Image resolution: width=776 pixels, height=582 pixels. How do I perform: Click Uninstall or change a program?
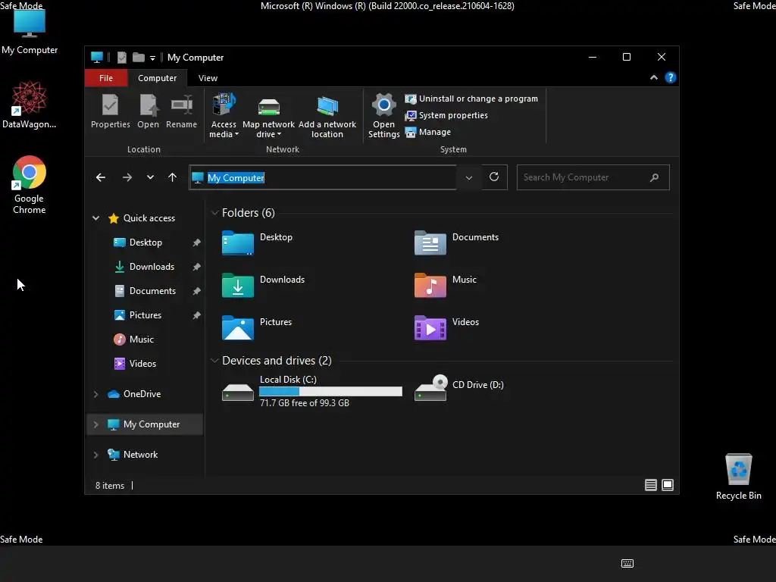[471, 99]
